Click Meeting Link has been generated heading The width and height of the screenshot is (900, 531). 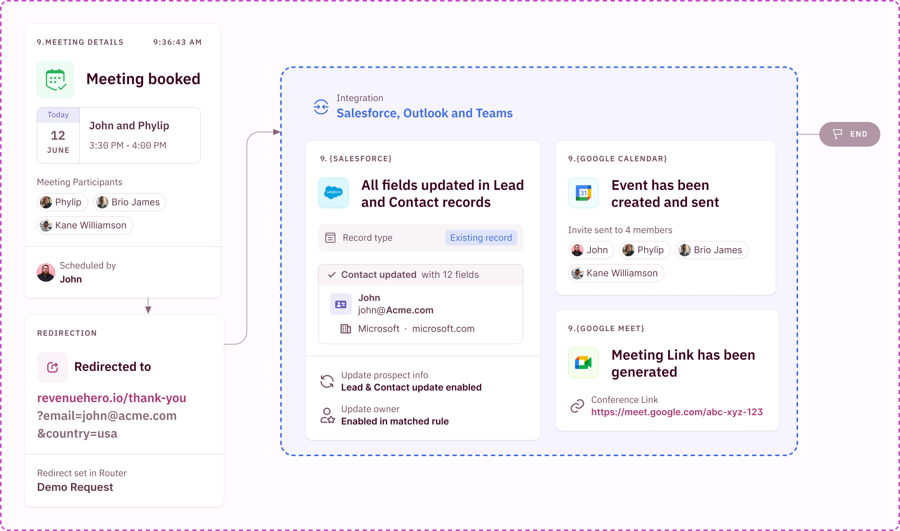point(683,364)
